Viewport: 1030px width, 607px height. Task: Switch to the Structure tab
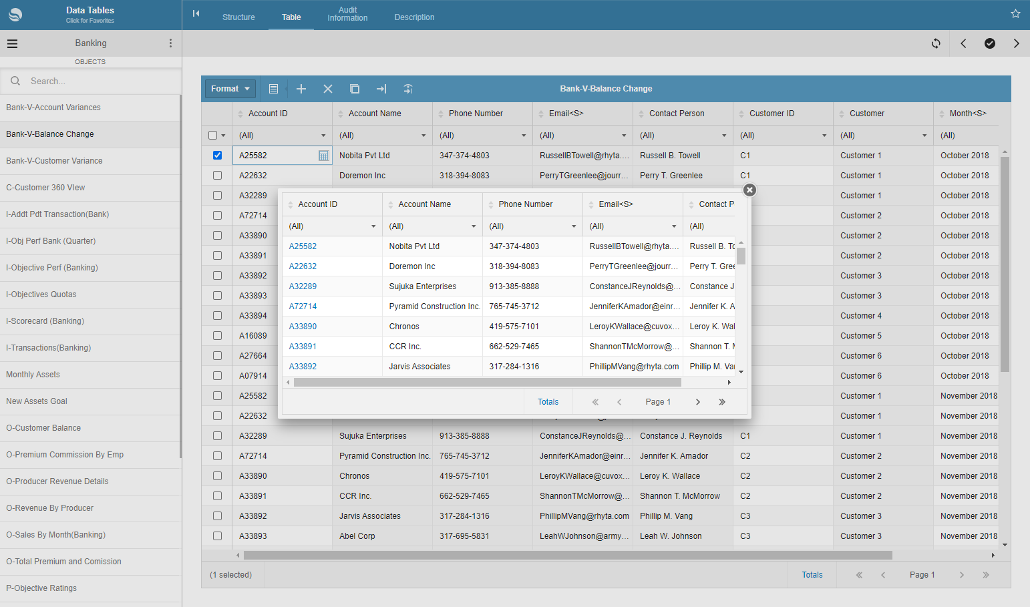coord(238,17)
